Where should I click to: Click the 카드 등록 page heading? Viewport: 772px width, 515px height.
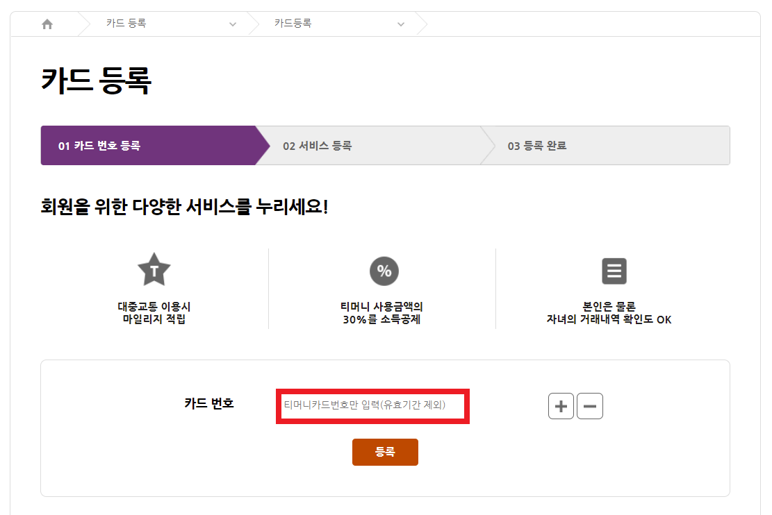(x=96, y=81)
